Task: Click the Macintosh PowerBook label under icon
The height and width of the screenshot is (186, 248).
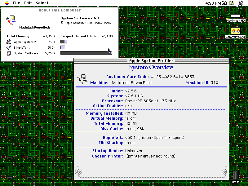Action: pyautogui.click(x=35, y=28)
